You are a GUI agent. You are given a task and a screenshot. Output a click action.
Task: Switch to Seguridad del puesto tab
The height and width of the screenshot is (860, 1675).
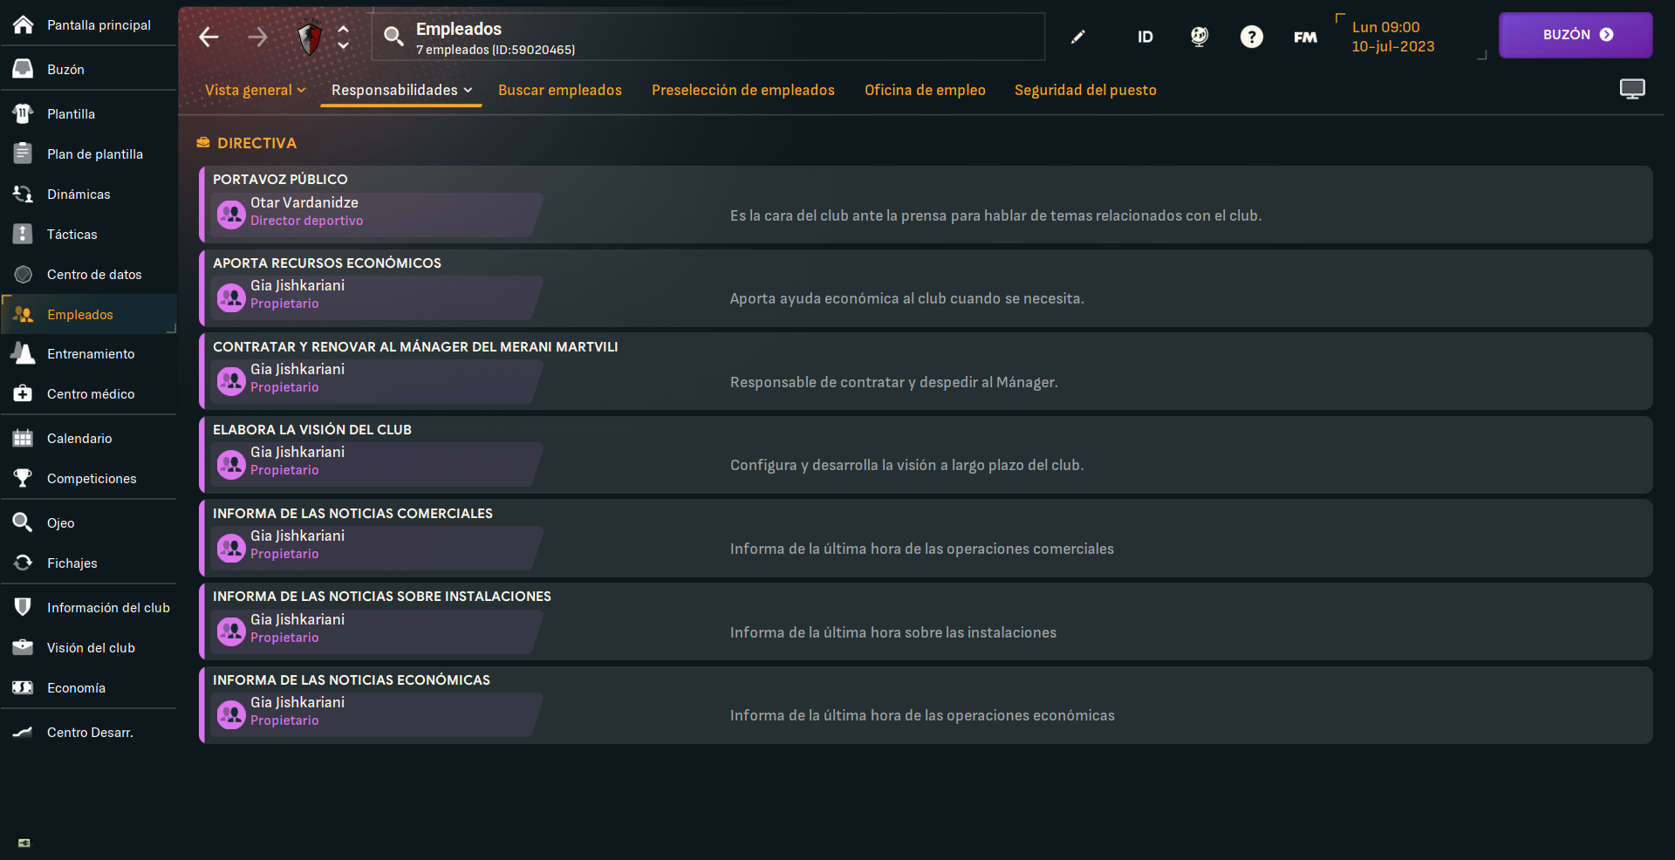click(1085, 90)
